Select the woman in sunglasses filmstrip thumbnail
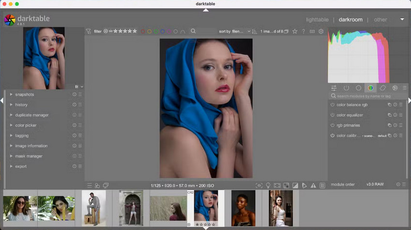The height and width of the screenshot is (230, 411). point(20,208)
